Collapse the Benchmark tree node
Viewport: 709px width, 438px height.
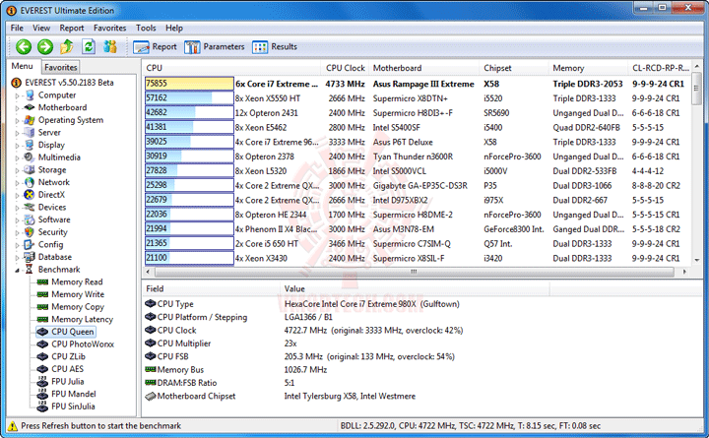coord(17,270)
